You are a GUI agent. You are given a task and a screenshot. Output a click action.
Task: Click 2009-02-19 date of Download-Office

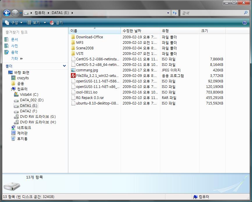tap(140, 37)
